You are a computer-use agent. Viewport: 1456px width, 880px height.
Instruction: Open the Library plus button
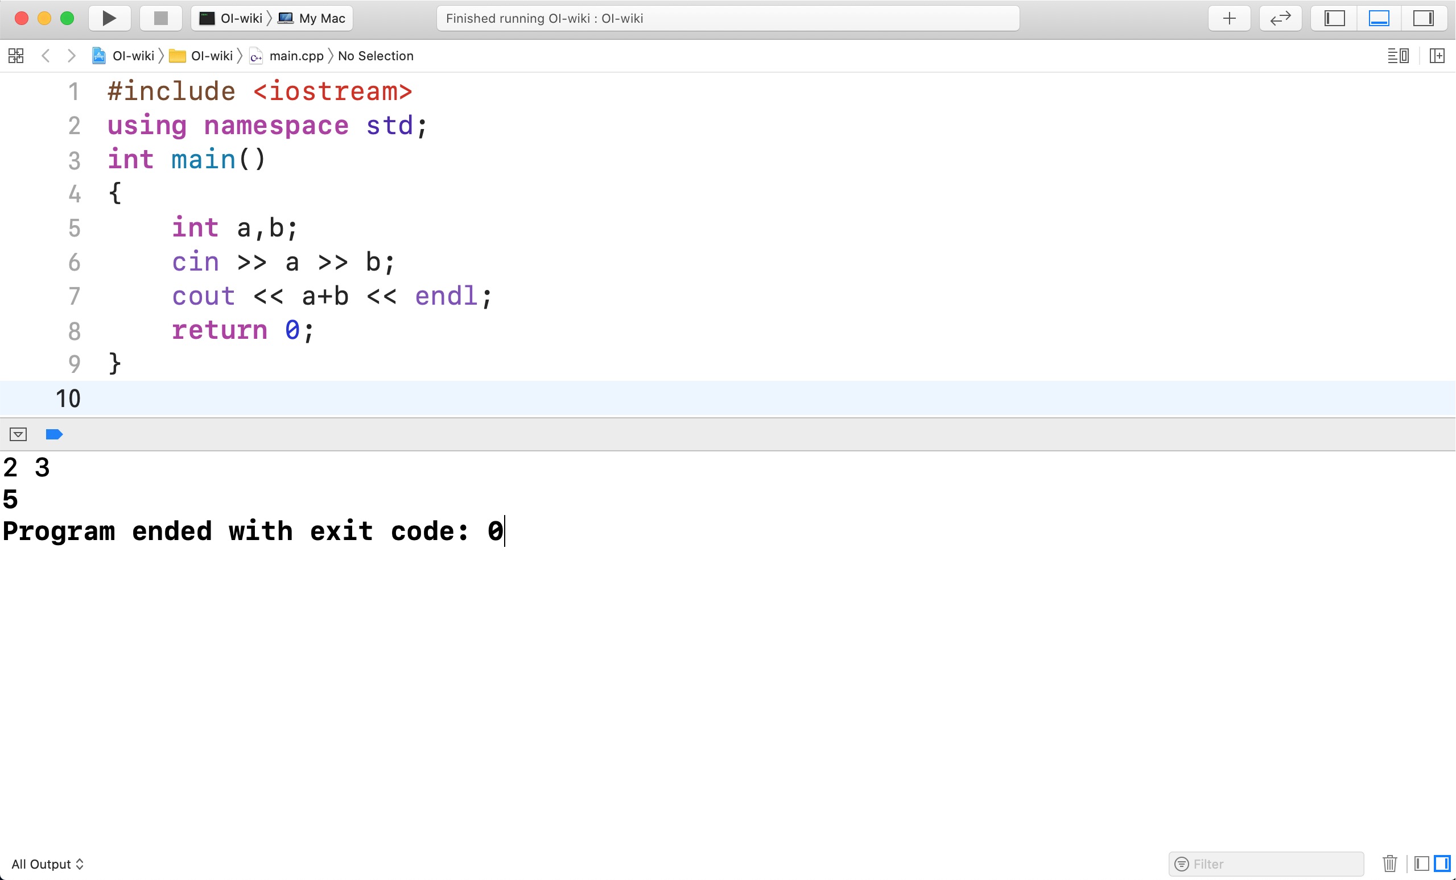1229,18
